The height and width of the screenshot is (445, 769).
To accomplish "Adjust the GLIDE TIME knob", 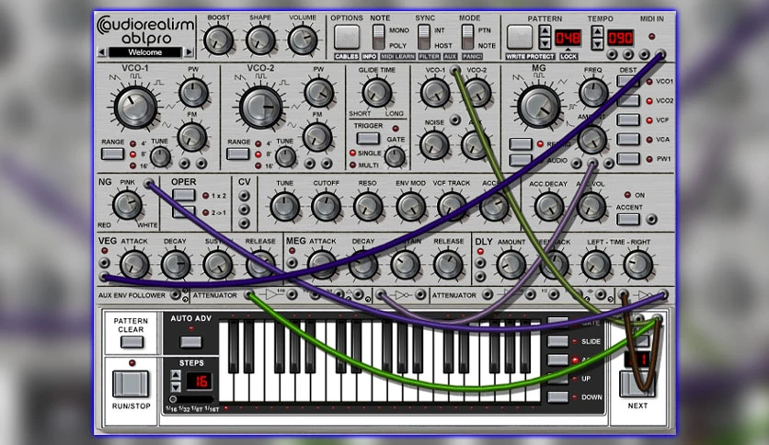I will click(x=376, y=93).
